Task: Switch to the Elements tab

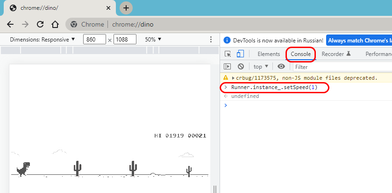Action: [x=269, y=54]
